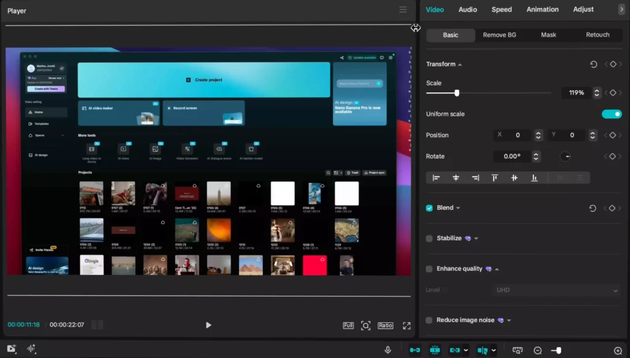Click the Scale slider handle
The image size is (630, 358).
point(457,93)
